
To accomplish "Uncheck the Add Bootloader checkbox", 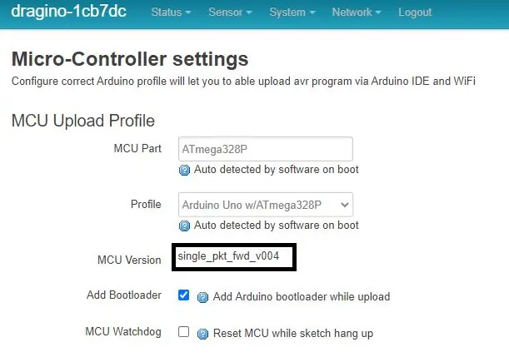I will tap(184, 295).
